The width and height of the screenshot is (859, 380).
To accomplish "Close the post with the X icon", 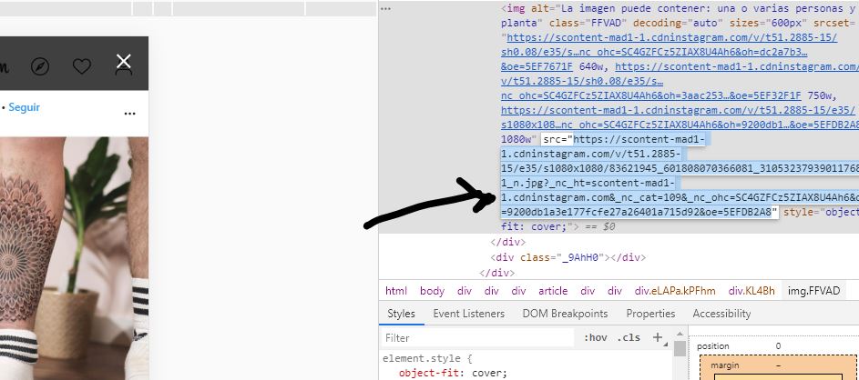I will pos(124,62).
